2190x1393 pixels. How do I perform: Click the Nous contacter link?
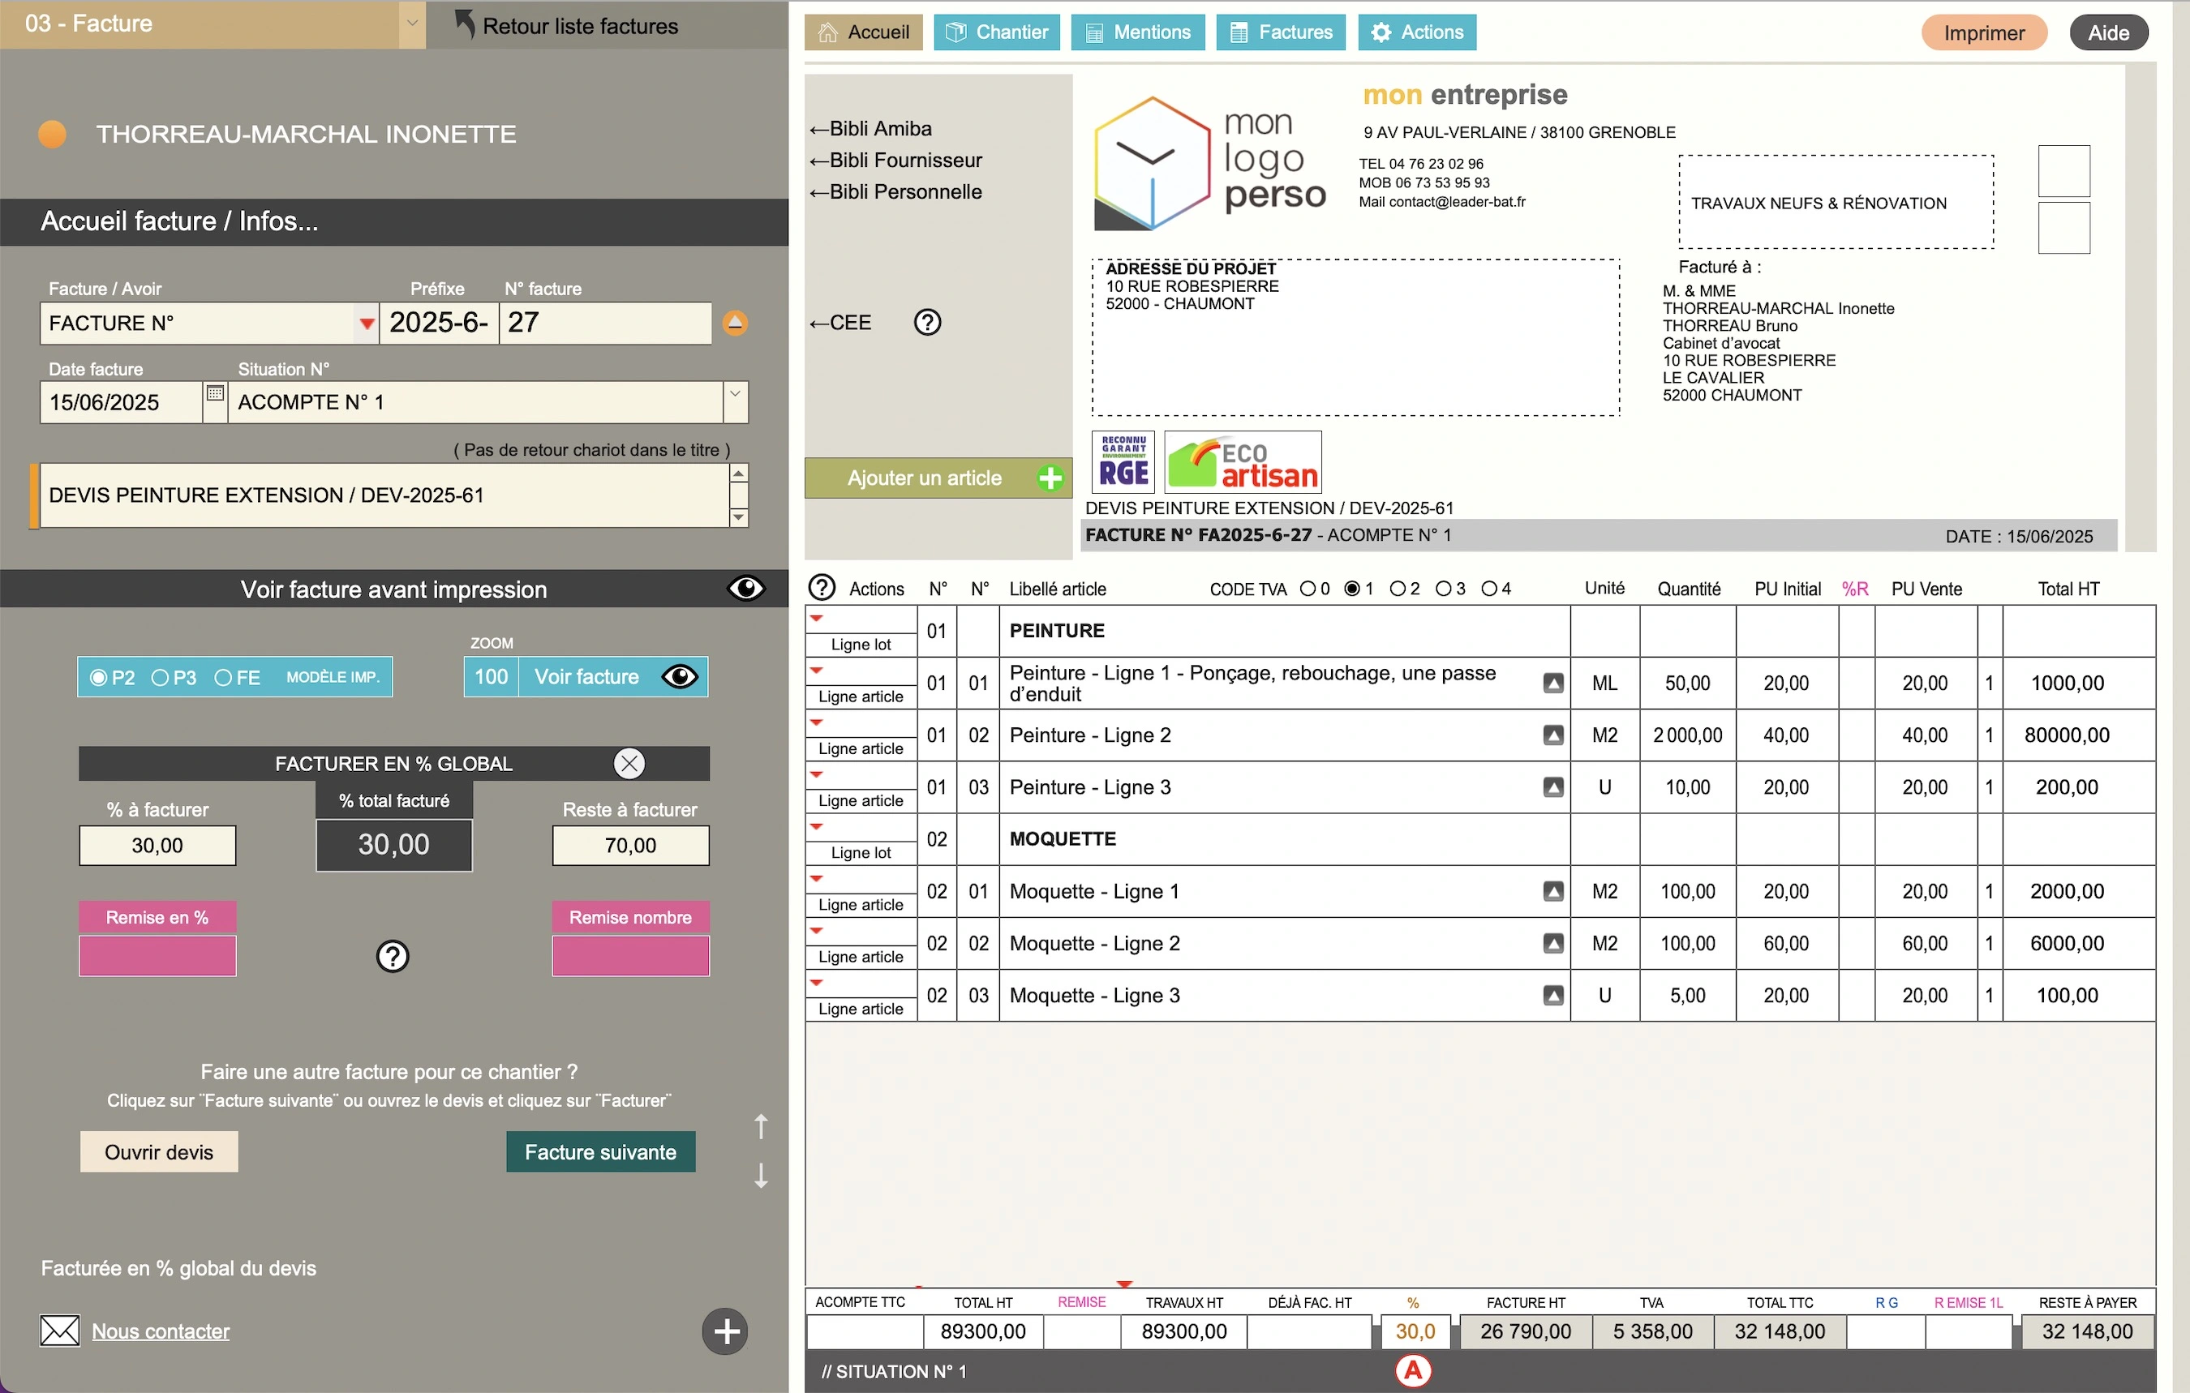click(x=160, y=1331)
